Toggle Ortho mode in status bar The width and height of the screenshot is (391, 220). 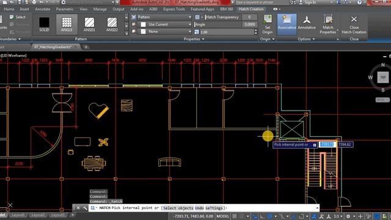[x=262, y=216]
